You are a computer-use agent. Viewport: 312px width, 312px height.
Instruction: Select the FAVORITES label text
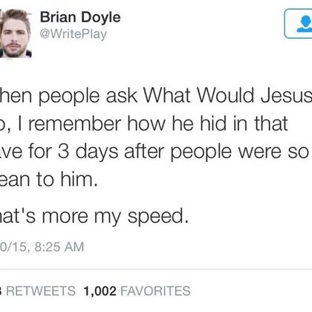click(155, 290)
